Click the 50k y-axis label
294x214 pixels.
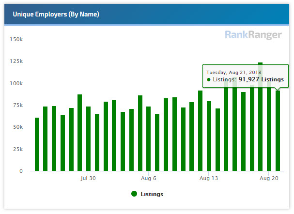click(x=18, y=127)
